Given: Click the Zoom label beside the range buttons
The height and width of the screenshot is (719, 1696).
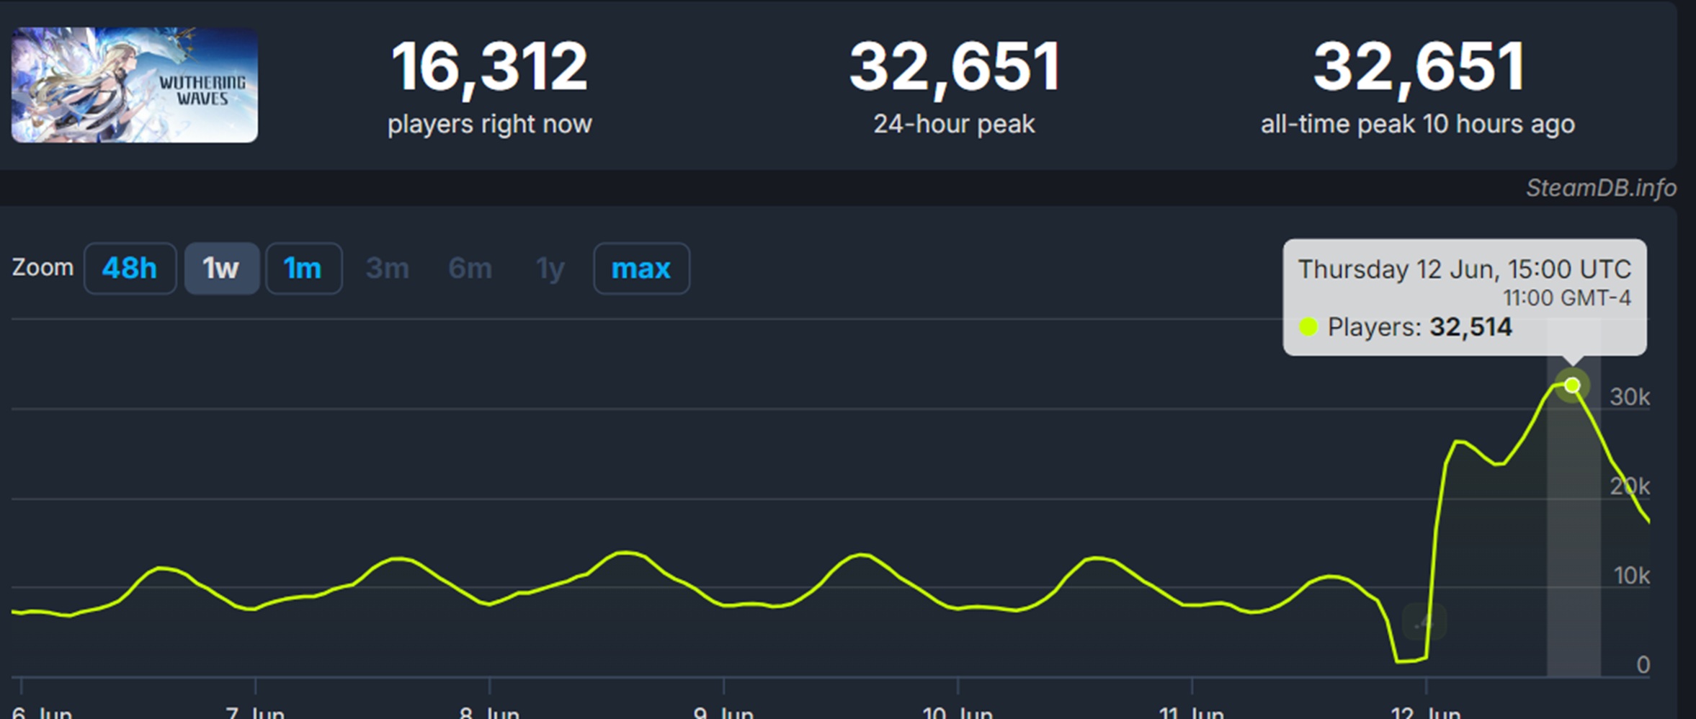Looking at the screenshot, I should coord(43,268).
